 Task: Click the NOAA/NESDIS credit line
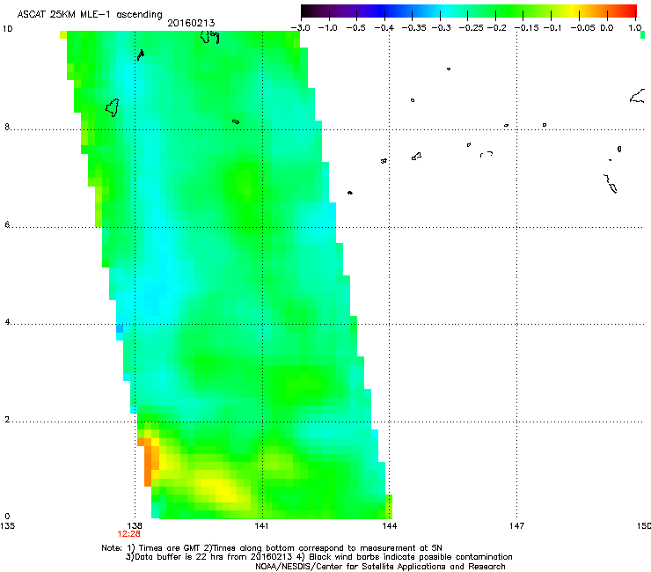click(x=380, y=567)
